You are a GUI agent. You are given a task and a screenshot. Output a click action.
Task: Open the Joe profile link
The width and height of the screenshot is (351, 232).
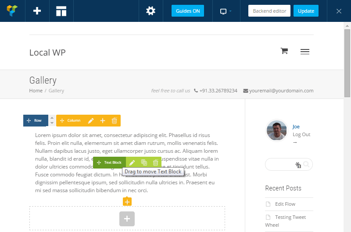pyautogui.click(x=296, y=127)
